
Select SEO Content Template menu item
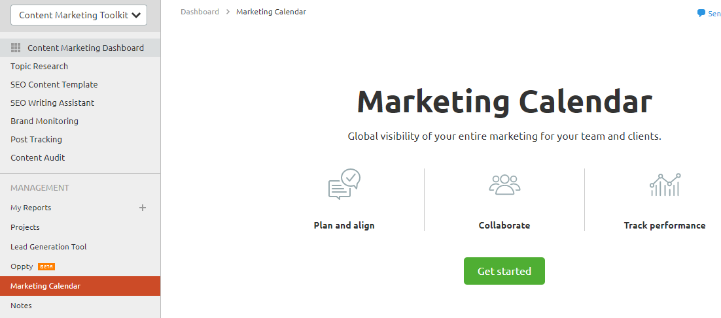tap(54, 84)
